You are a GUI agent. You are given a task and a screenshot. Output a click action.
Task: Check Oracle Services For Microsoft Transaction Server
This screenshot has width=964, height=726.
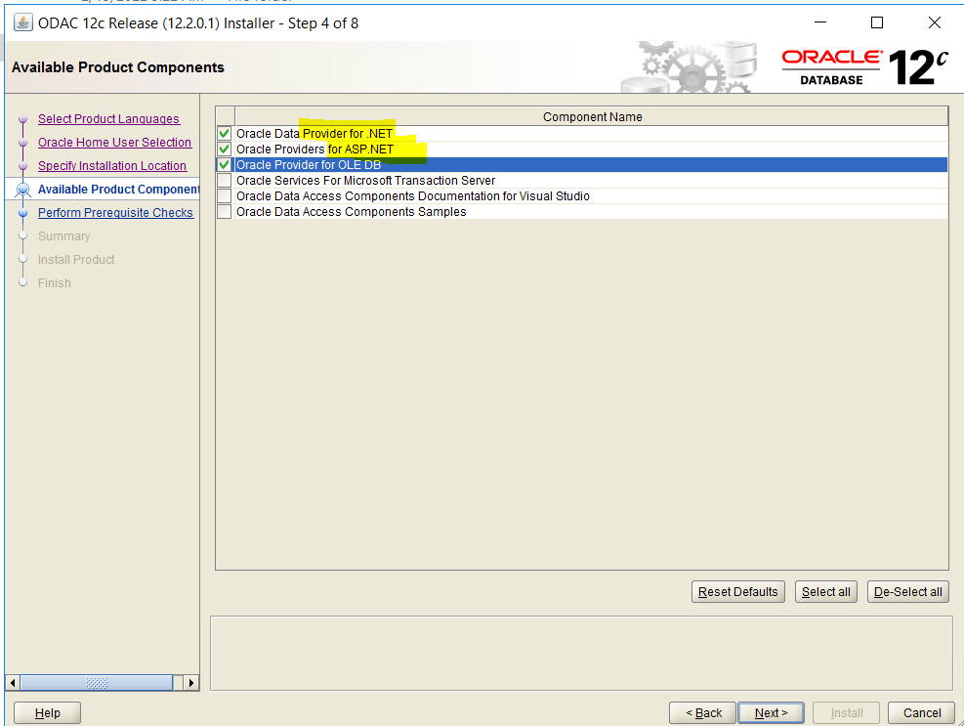click(x=225, y=180)
